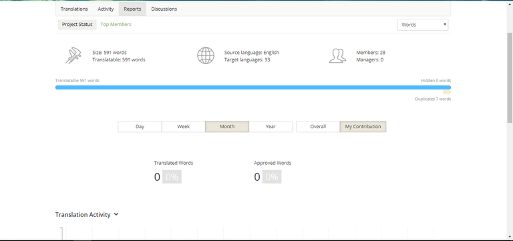Click the vertical scrollbar thumb
The width and height of the screenshot is (513, 241).
[x=510, y=78]
